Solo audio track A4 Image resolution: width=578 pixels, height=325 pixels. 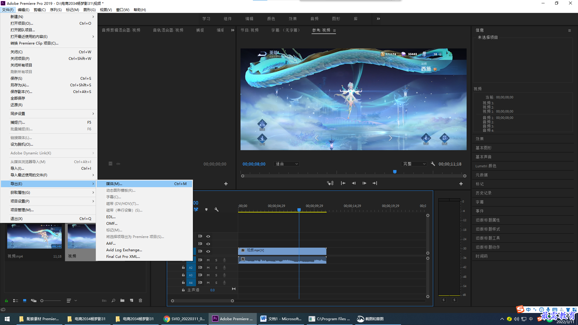coord(216,283)
